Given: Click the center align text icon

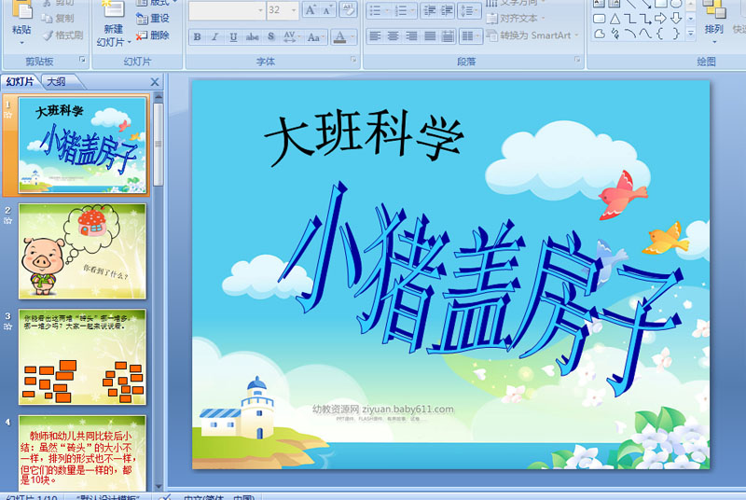Looking at the screenshot, I should (x=394, y=36).
